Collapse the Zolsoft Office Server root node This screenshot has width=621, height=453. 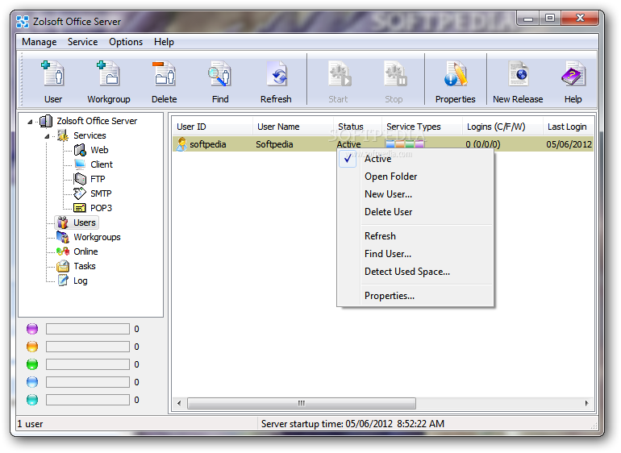click(x=30, y=122)
